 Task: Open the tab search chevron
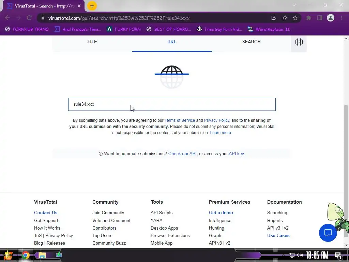(x=294, y=5)
